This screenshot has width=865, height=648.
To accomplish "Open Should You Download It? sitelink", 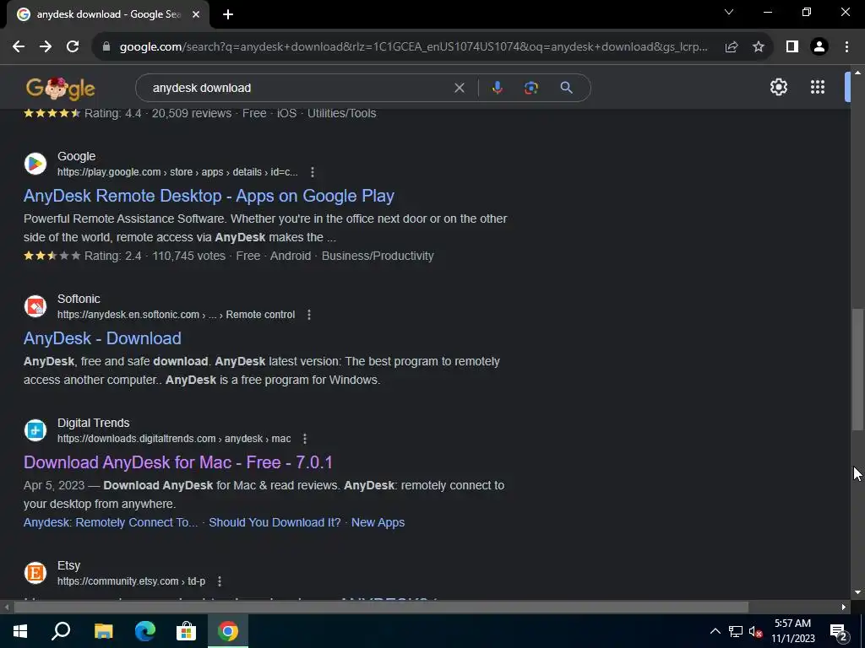I will [275, 522].
